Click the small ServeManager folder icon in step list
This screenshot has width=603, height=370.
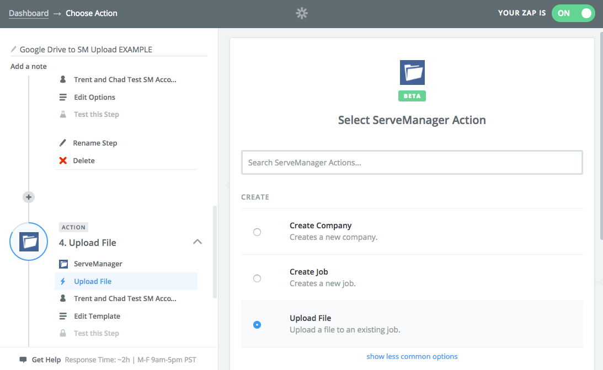[x=63, y=264]
